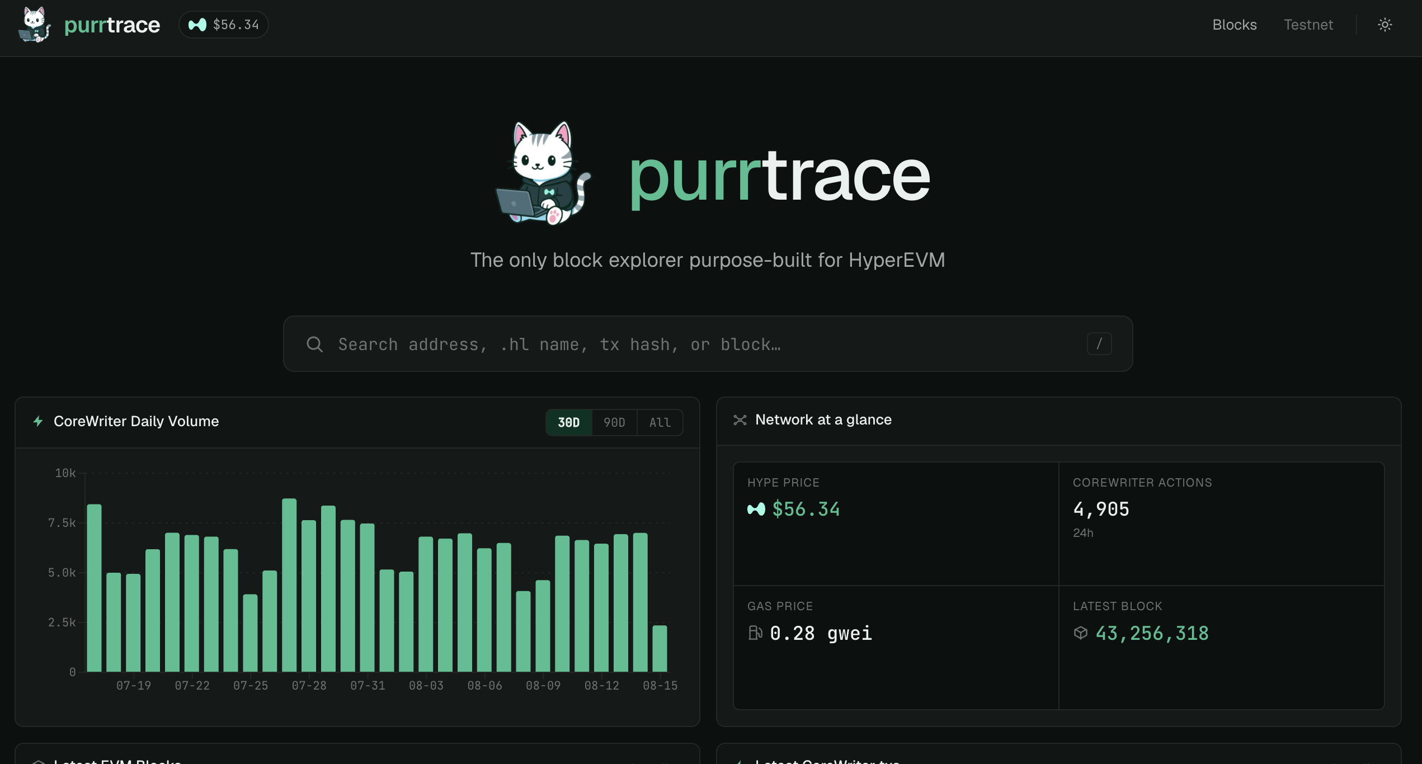Open latest block 43,256,318

tap(1152, 633)
